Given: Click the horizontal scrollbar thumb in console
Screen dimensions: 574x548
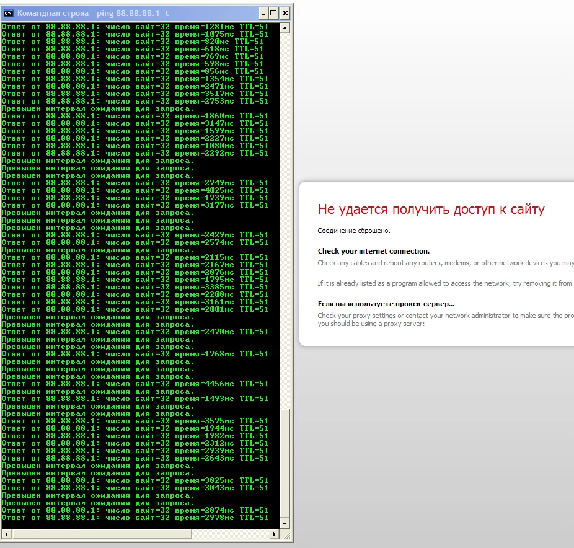Looking at the screenshot, I should click(102, 534).
